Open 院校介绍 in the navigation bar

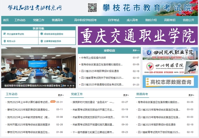point(151,20)
